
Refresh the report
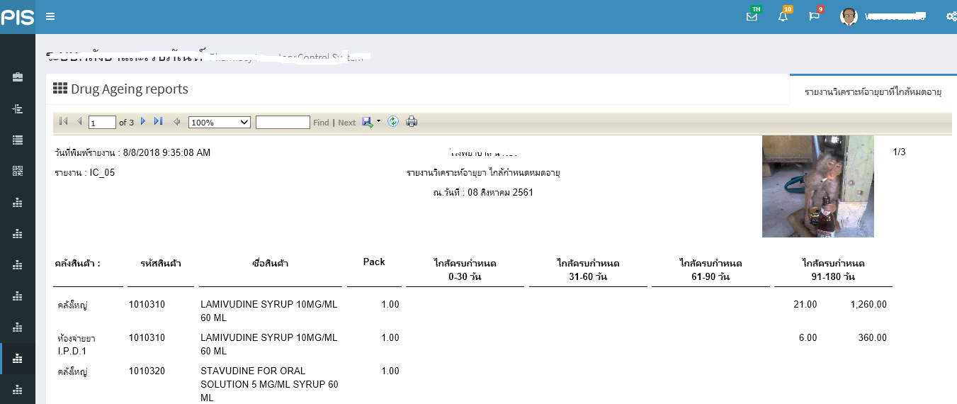393,122
